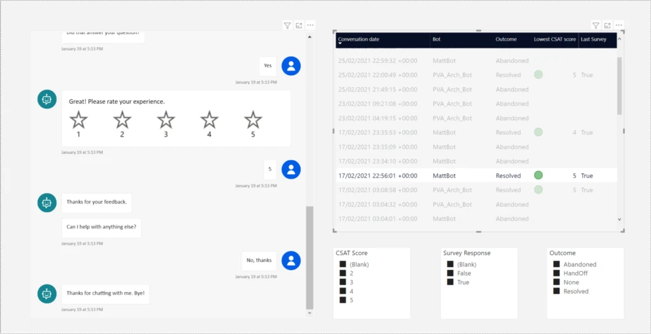Tick the Survey Response True checkbox
The height and width of the screenshot is (334, 651).
click(450, 282)
